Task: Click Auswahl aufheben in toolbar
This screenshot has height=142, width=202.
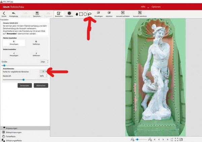Action: 123,12
